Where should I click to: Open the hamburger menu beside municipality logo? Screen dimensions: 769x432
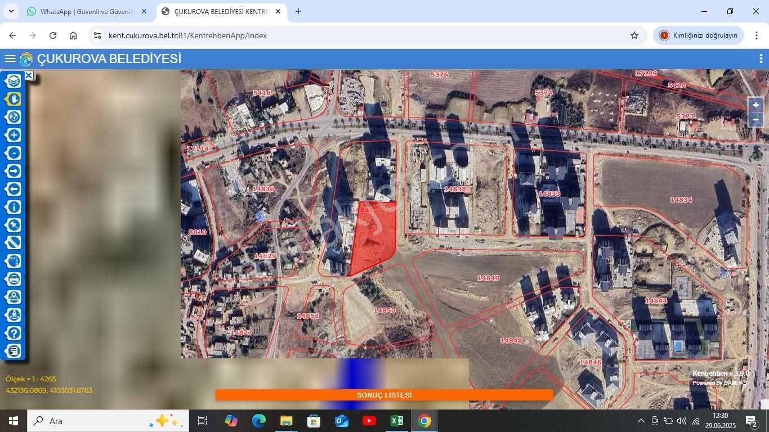[x=10, y=59]
